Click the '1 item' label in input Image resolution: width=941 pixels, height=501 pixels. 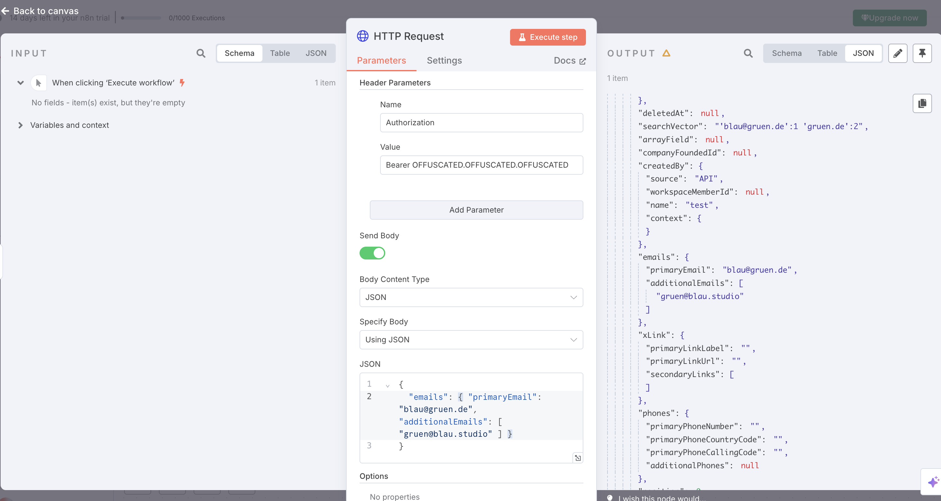coord(325,83)
